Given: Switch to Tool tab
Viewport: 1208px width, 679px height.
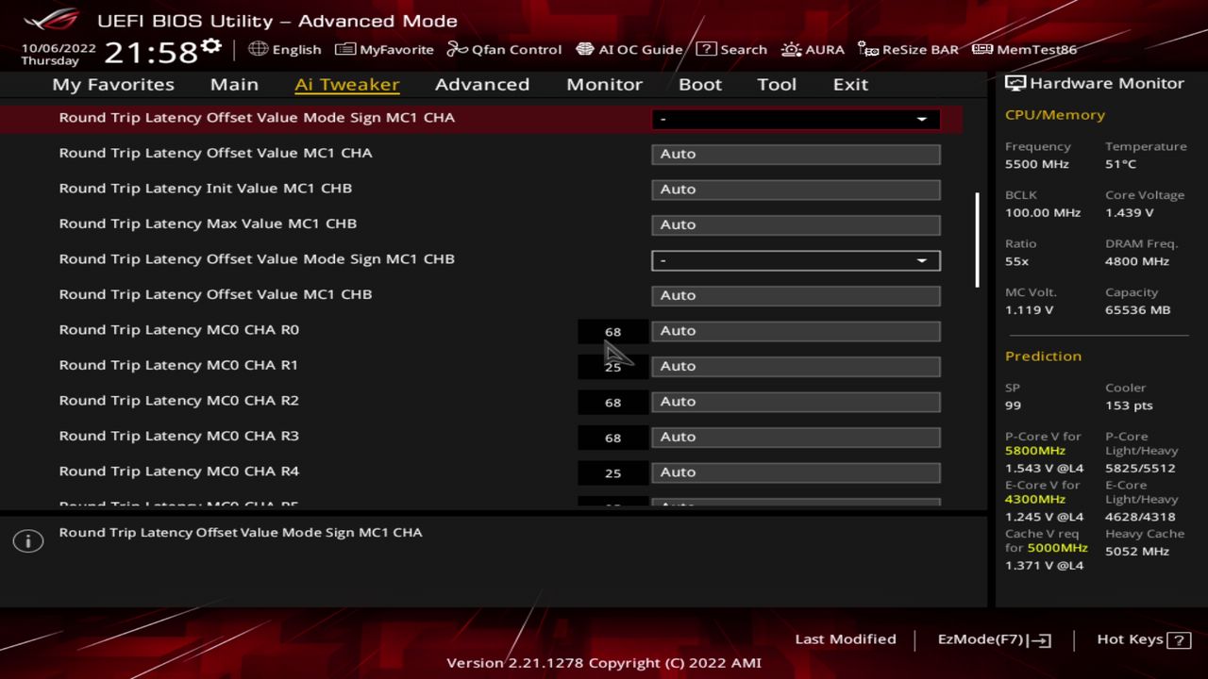Looking at the screenshot, I should tap(777, 84).
